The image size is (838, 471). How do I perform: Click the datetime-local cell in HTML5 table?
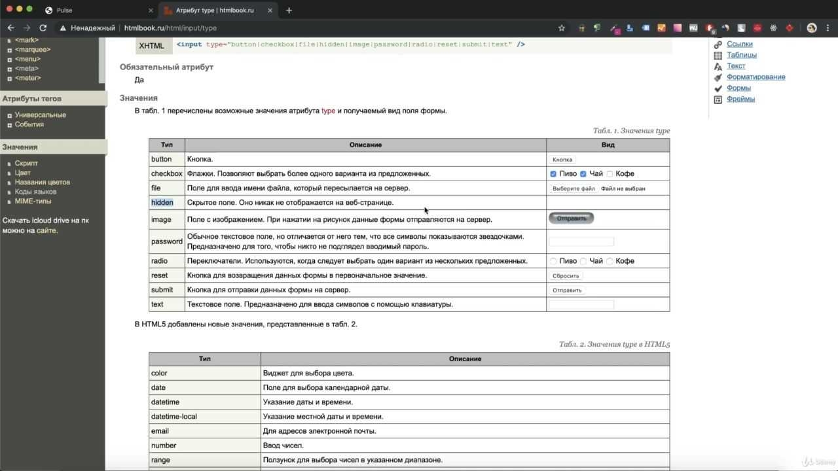205,417
